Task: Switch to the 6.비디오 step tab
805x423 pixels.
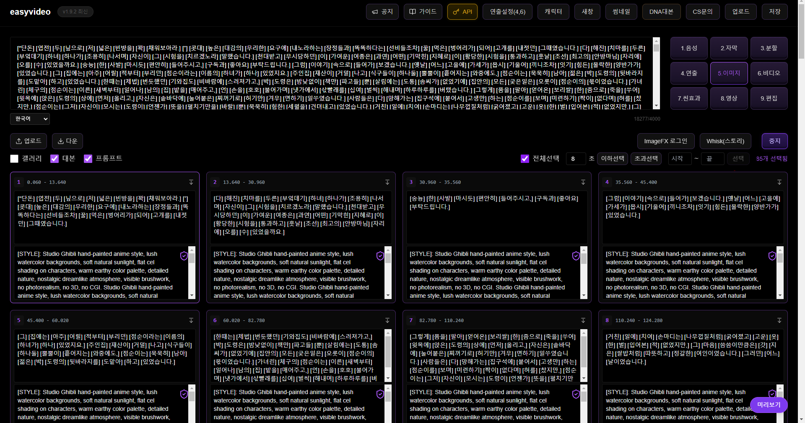Action: (769, 73)
